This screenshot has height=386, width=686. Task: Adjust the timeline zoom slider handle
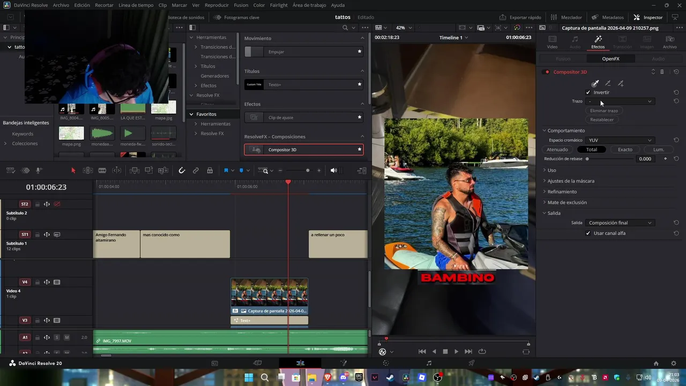308,170
